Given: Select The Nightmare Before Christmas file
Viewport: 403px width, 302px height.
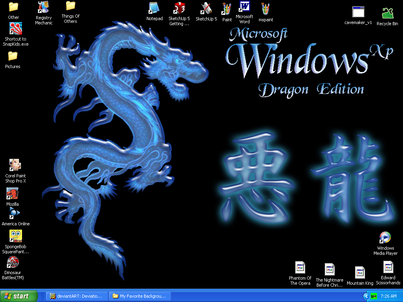Looking at the screenshot, I should [329, 269].
